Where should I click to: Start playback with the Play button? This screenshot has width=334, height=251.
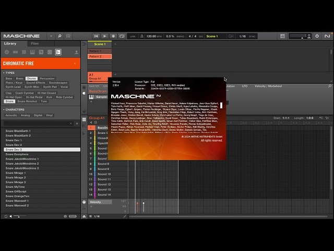point(104,36)
